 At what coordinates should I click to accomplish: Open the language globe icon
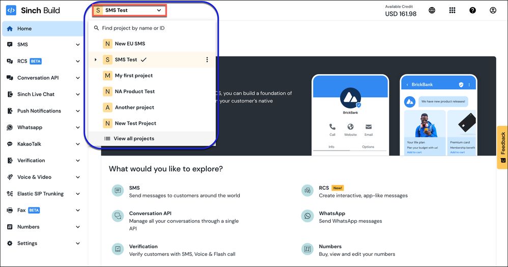(432, 10)
